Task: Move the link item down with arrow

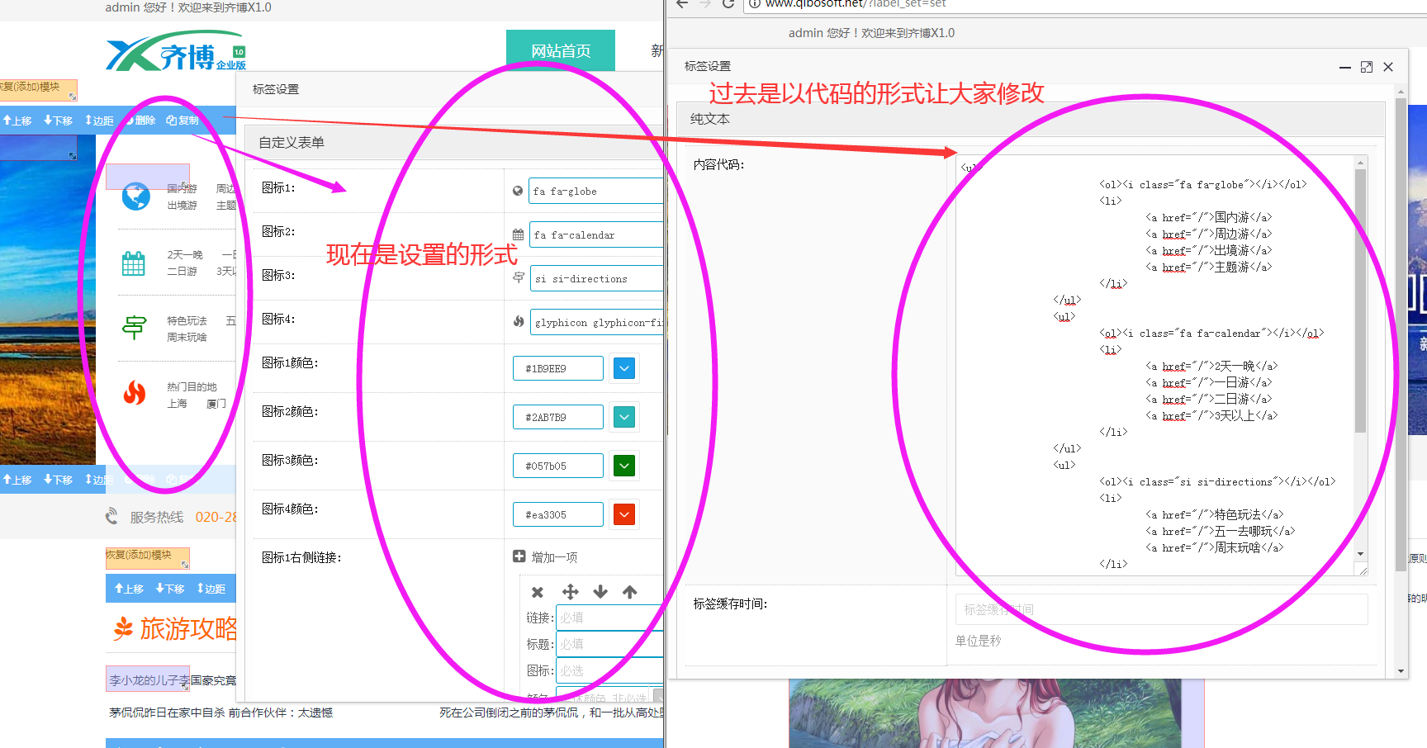Action: [x=600, y=592]
